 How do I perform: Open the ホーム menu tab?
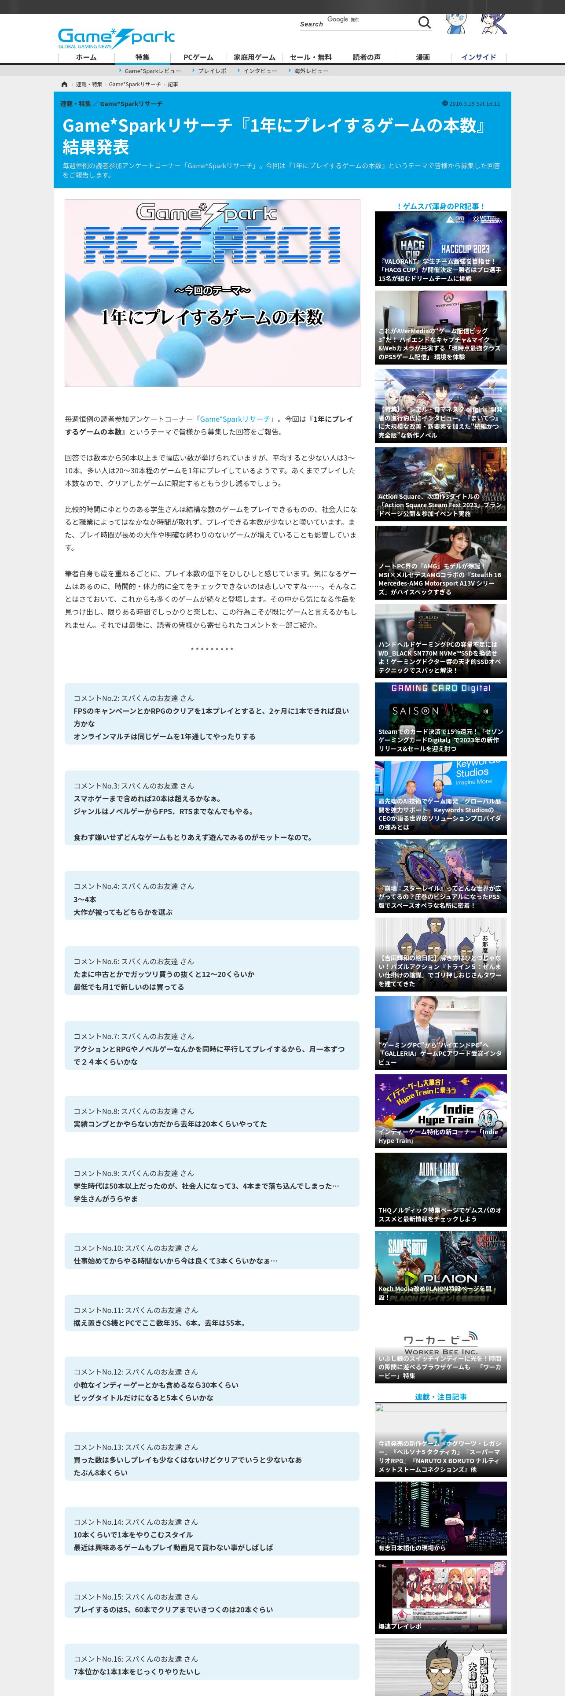click(x=86, y=57)
